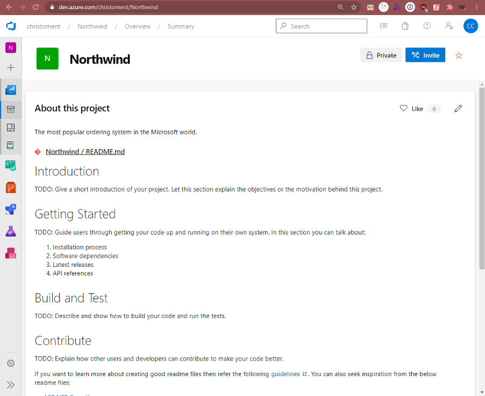Open Test Plans flask icon
Viewport: 485px width, 396px height.
click(x=11, y=231)
